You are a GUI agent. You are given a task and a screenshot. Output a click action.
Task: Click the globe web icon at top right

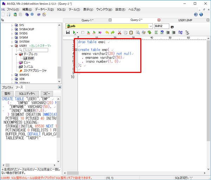click(201, 14)
